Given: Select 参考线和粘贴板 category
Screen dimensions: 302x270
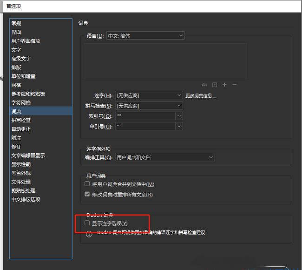Looking at the screenshot, I should pyautogui.click(x=41, y=94).
